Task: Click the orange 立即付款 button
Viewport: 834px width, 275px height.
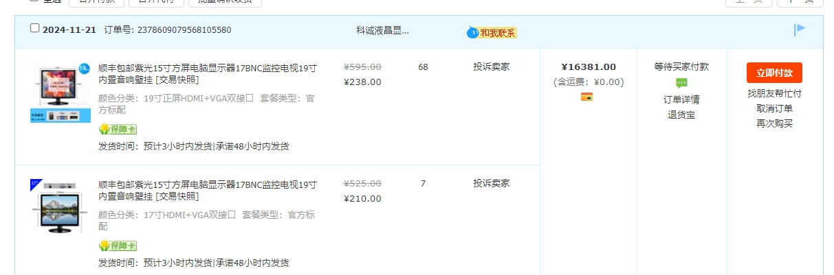Action: [774, 73]
